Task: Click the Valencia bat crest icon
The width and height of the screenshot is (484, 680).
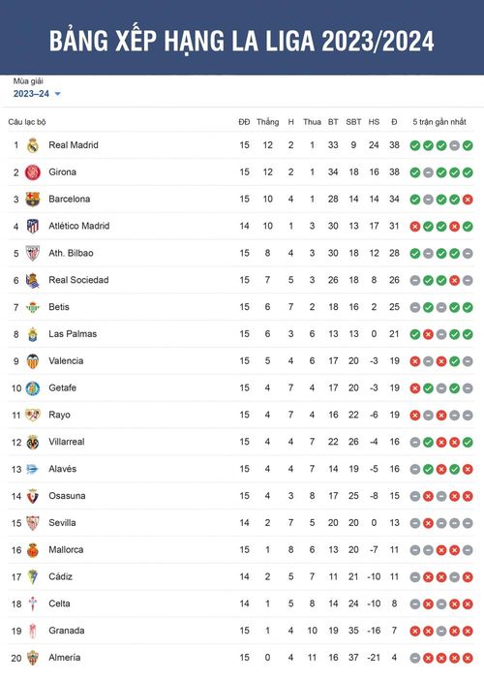Action: (33, 361)
